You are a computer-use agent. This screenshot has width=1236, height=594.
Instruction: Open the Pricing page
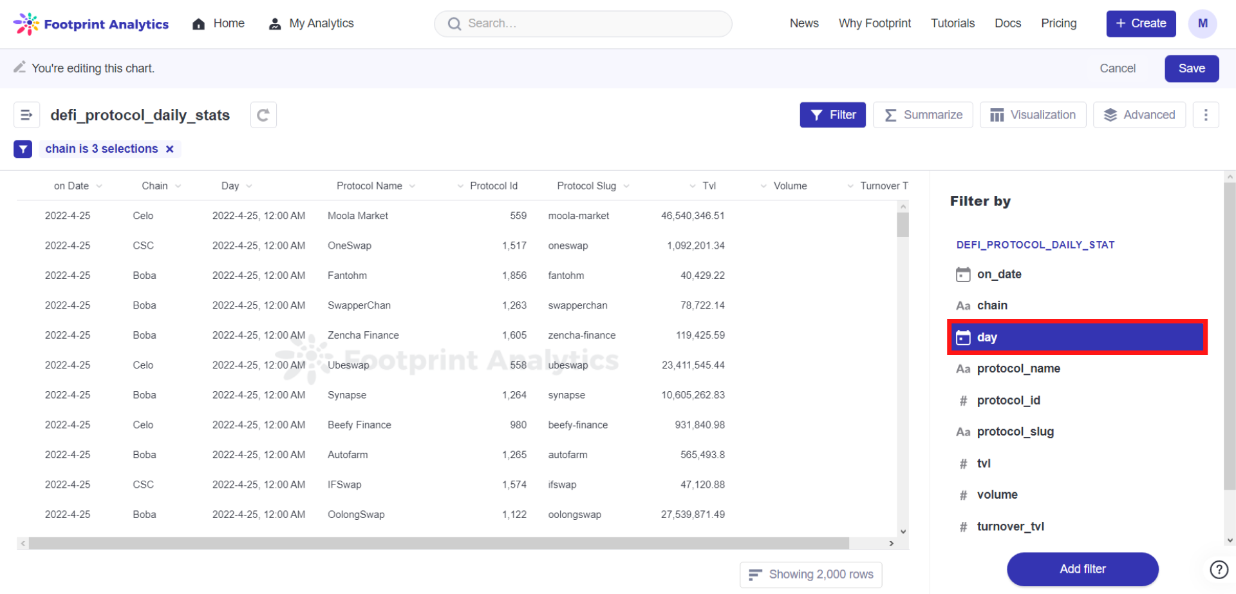(1058, 24)
